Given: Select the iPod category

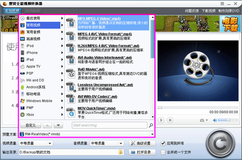Looking at the screenshot, I should pos(41,46).
